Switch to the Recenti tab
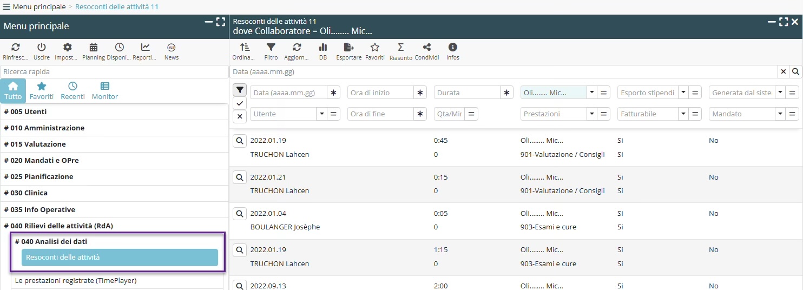 coord(73,91)
